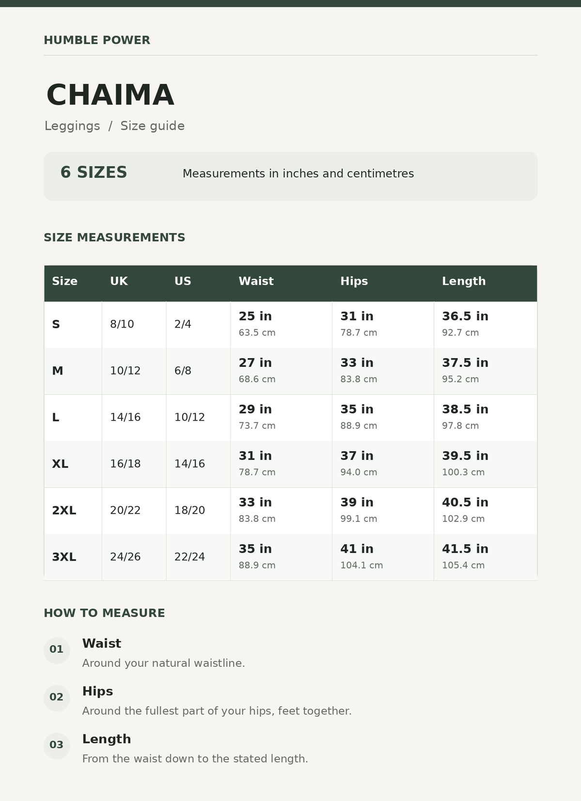Click the CHAIMA product title
Screen dimensions: 581x801
point(110,95)
